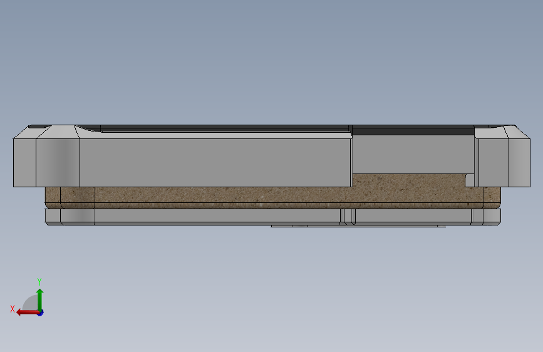Click the green Y axis arrow of triad

(x=40, y=300)
